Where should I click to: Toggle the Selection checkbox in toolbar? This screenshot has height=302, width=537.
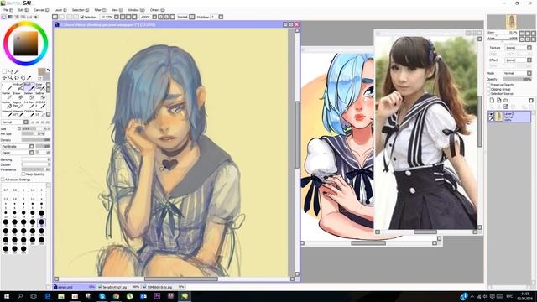coord(82,17)
